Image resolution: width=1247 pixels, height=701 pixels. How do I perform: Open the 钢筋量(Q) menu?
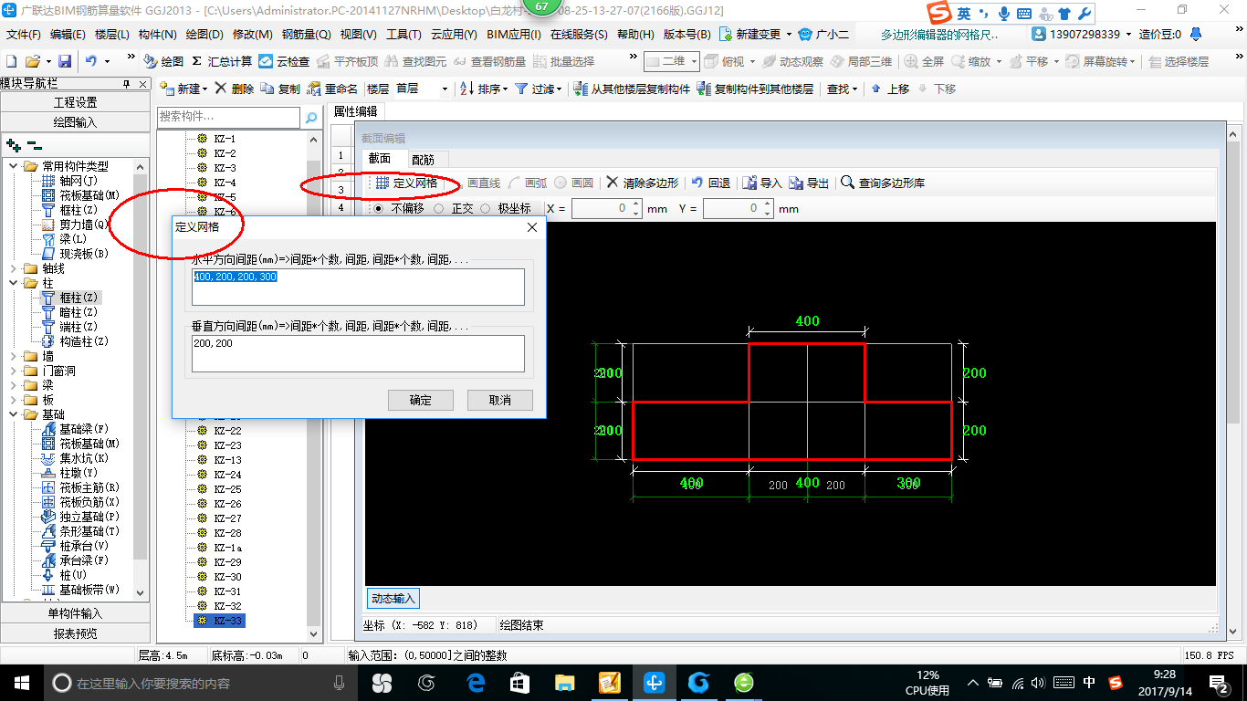[306, 35]
